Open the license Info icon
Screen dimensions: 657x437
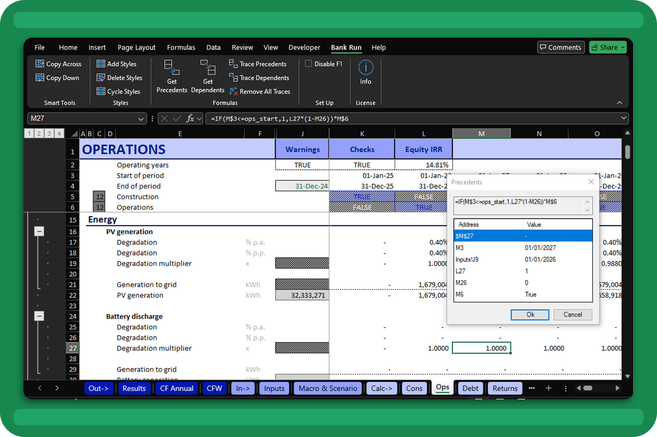[x=366, y=68]
